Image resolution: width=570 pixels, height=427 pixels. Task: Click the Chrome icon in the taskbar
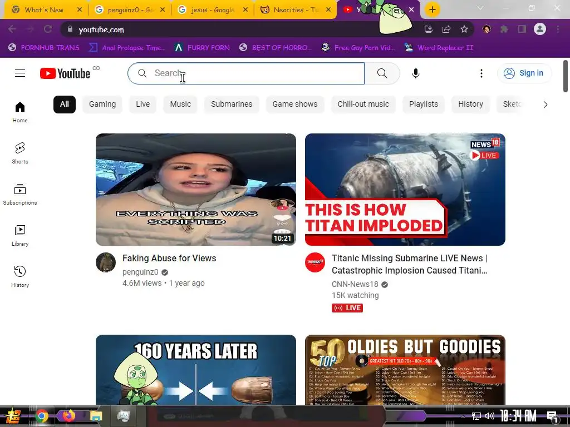point(42,416)
